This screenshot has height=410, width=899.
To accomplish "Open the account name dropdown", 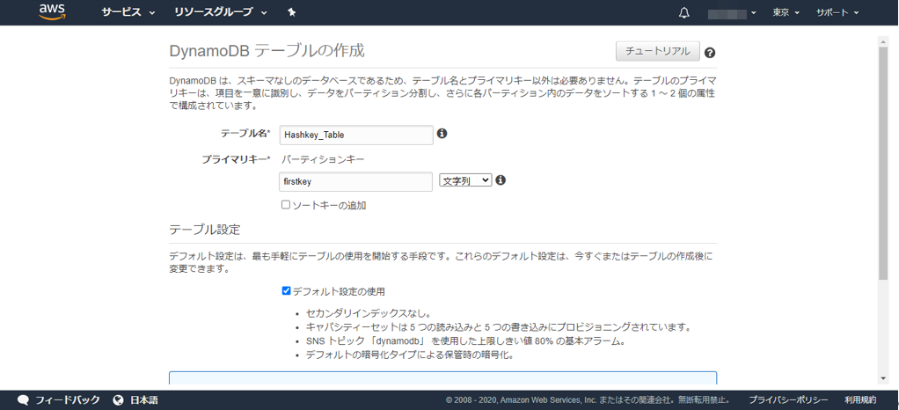I will [732, 13].
